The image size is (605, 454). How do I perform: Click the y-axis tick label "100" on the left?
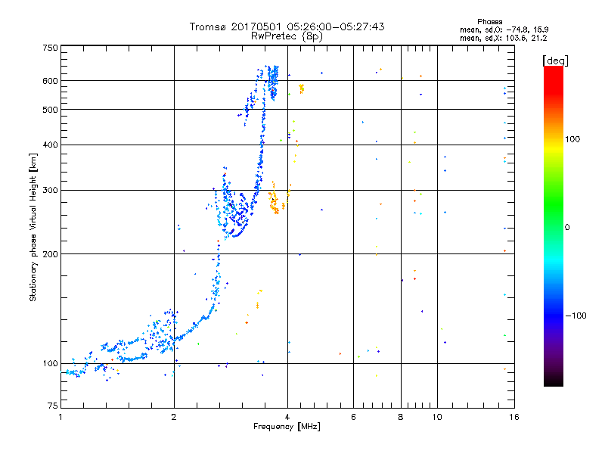pos(50,364)
